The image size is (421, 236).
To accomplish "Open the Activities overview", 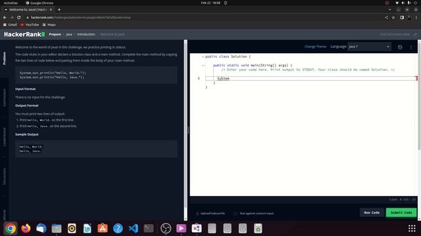I will [11, 3].
